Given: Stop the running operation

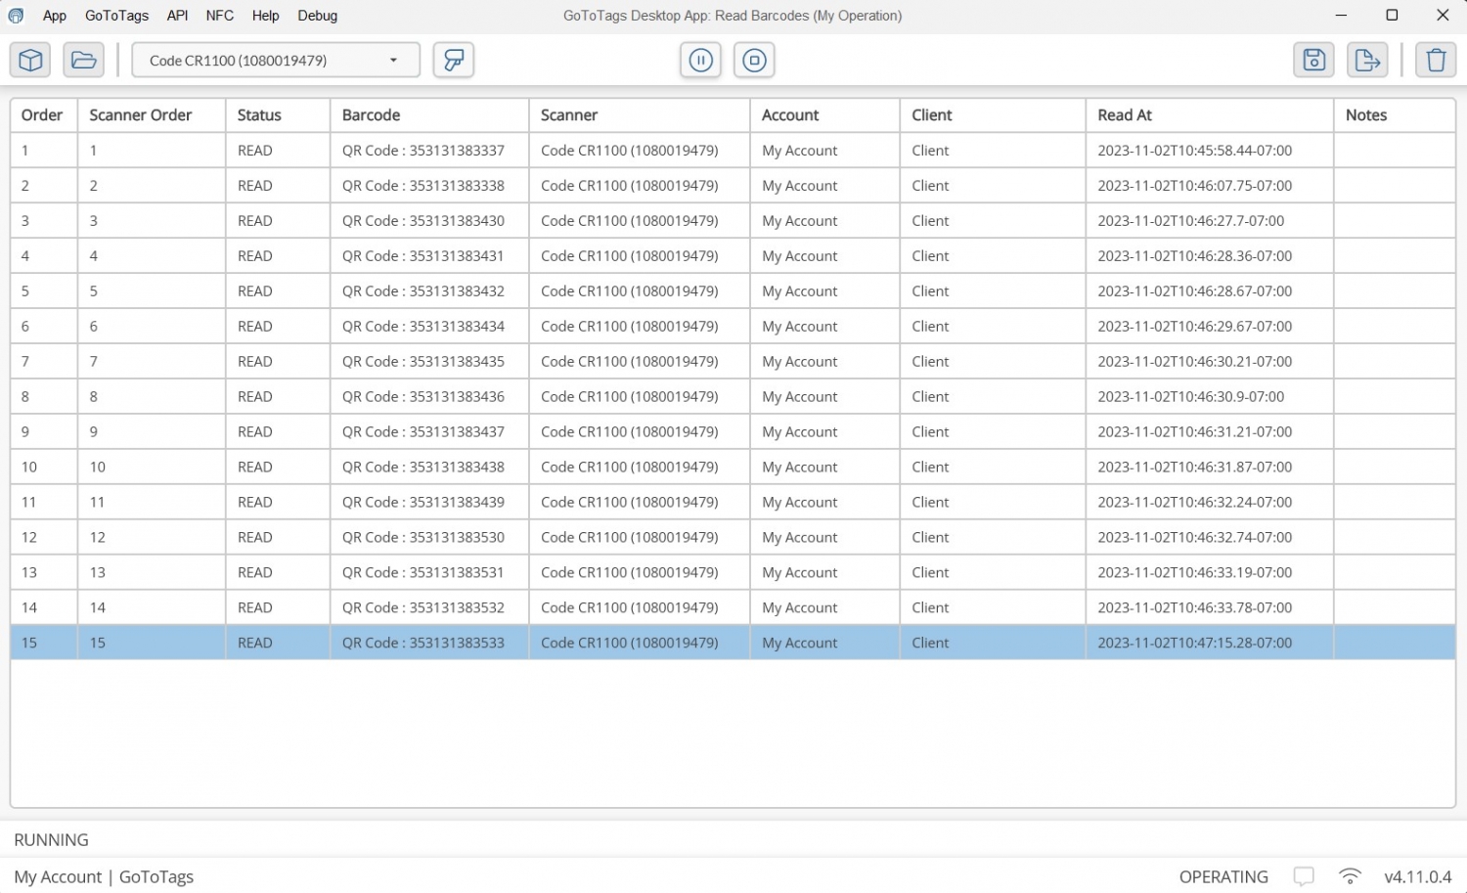Looking at the screenshot, I should [754, 60].
